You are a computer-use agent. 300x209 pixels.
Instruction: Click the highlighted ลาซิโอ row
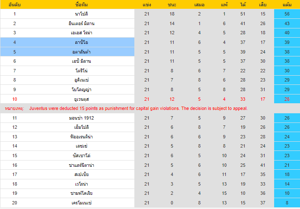click(x=67, y=42)
